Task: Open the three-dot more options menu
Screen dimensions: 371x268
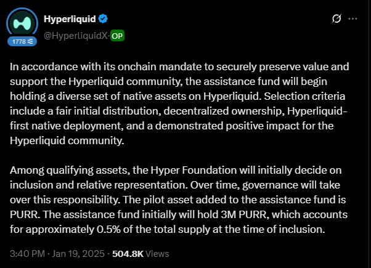Action: pyautogui.click(x=353, y=18)
